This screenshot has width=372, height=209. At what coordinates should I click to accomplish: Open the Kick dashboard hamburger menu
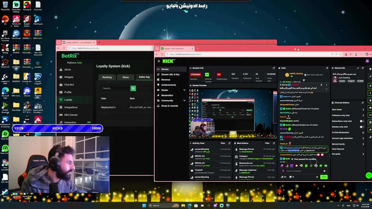click(x=159, y=61)
